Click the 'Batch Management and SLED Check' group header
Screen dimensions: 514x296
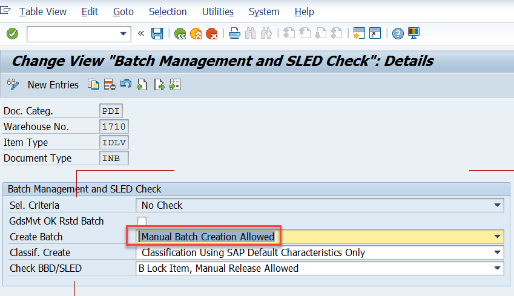point(85,189)
